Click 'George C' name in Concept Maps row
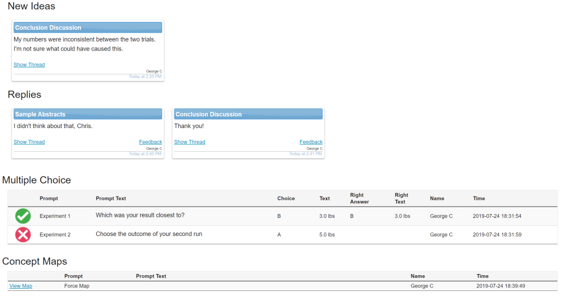This screenshot has width=563, height=296. click(422, 286)
